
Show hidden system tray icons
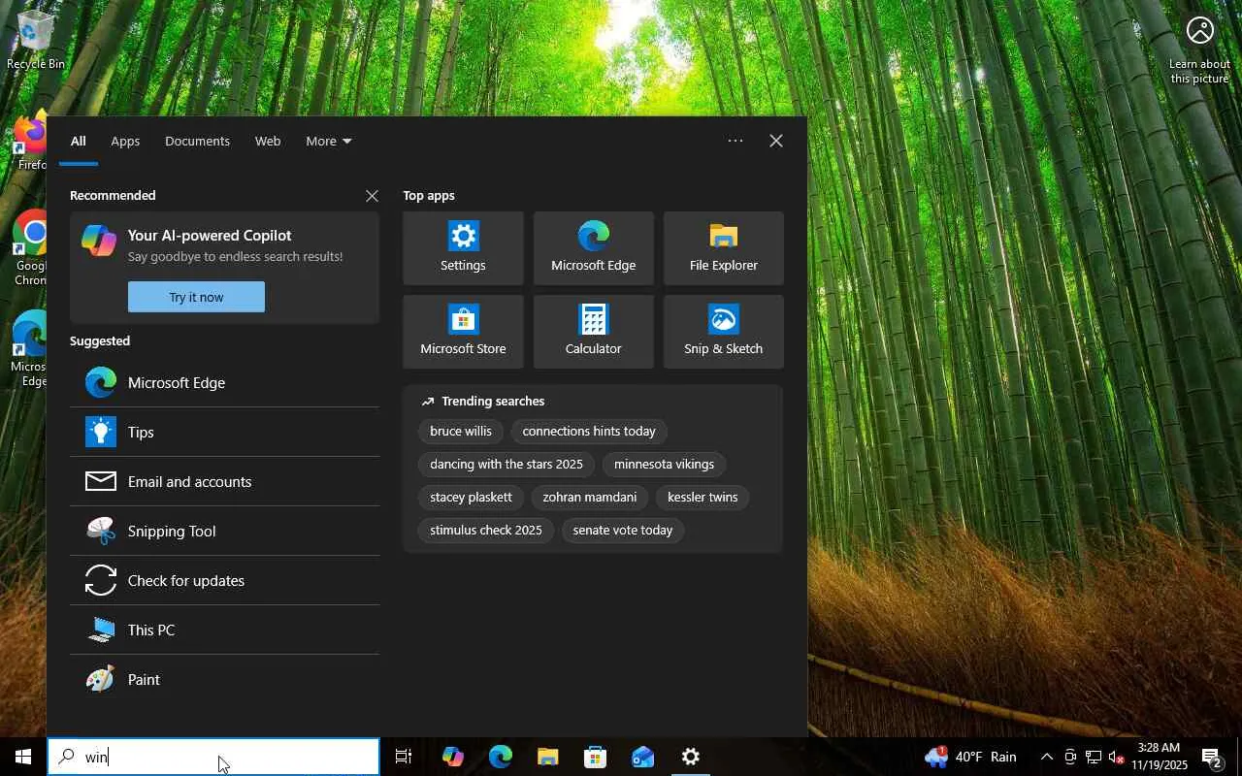coord(1046,757)
